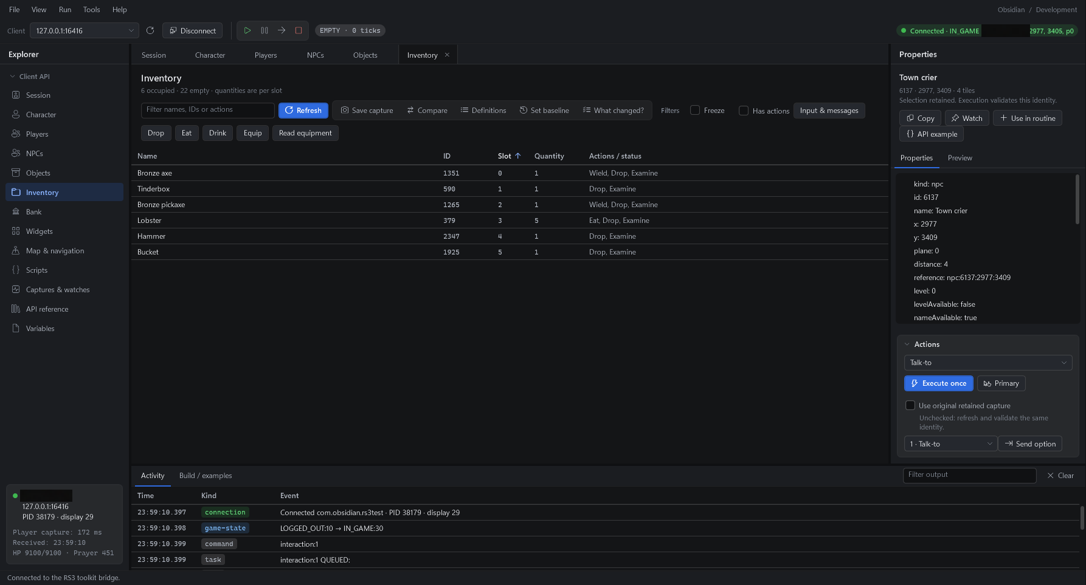Close the Inventory tab
The height and width of the screenshot is (585, 1086).
click(448, 55)
